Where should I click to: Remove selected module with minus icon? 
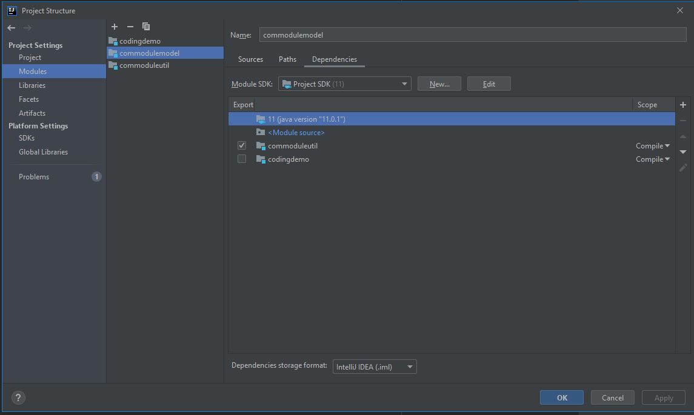(x=130, y=27)
